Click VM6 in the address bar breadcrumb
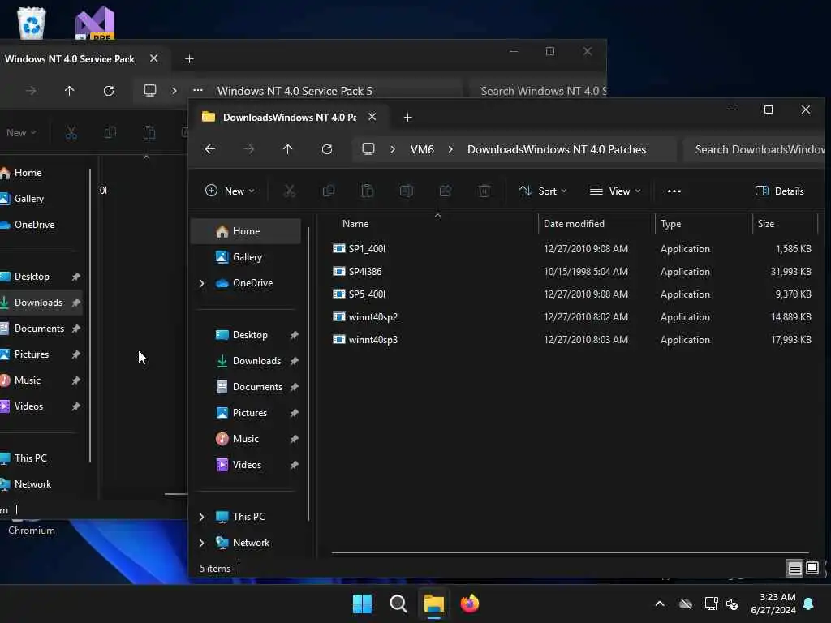 tap(422, 149)
